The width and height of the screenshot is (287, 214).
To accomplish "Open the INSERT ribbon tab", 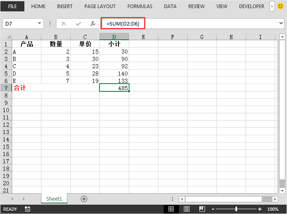I will coord(65,6).
